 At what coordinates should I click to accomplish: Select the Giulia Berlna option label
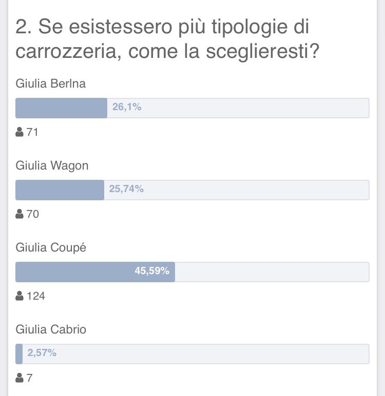click(51, 84)
